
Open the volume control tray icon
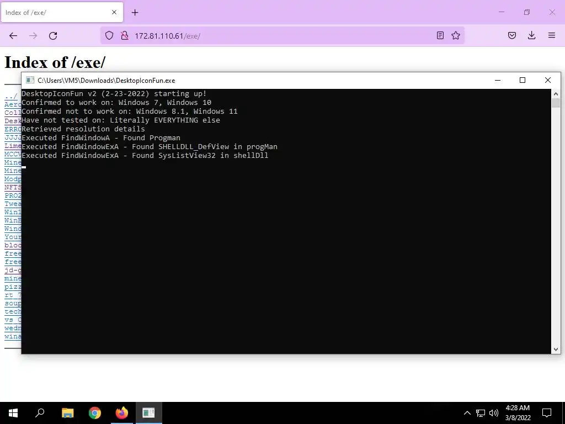click(494, 413)
